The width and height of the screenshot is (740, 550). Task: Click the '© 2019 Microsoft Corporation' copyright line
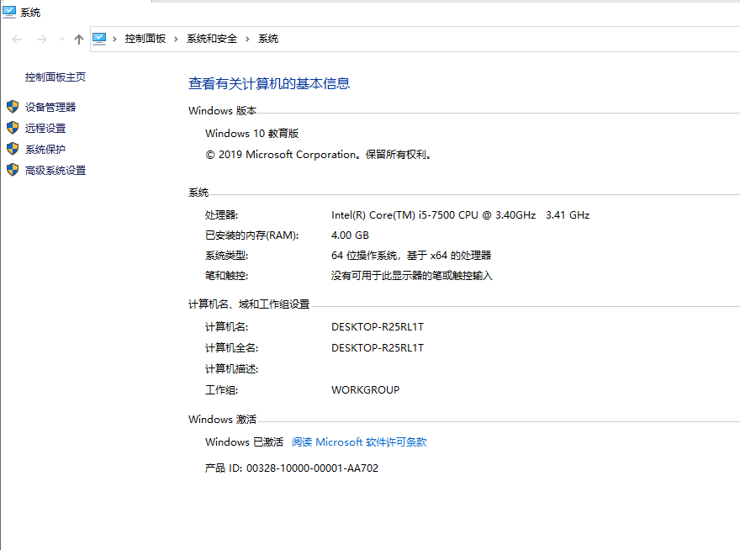click(319, 155)
